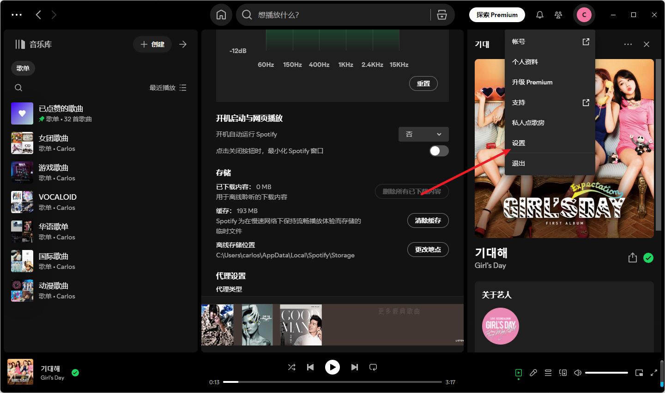Toggle shuffle playback

coord(292,367)
